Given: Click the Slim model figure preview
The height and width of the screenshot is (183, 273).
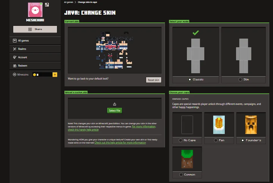Looking at the screenshot, I should tap(244, 56).
